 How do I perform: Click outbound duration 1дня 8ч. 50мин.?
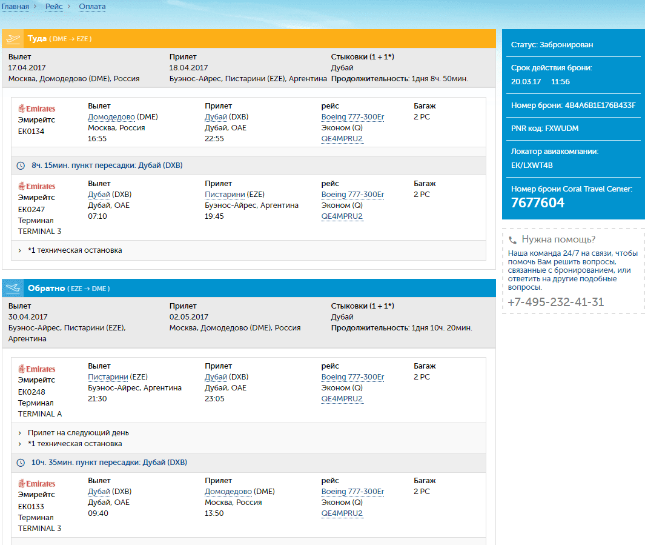pyautogui.click(x=440, y=79)
